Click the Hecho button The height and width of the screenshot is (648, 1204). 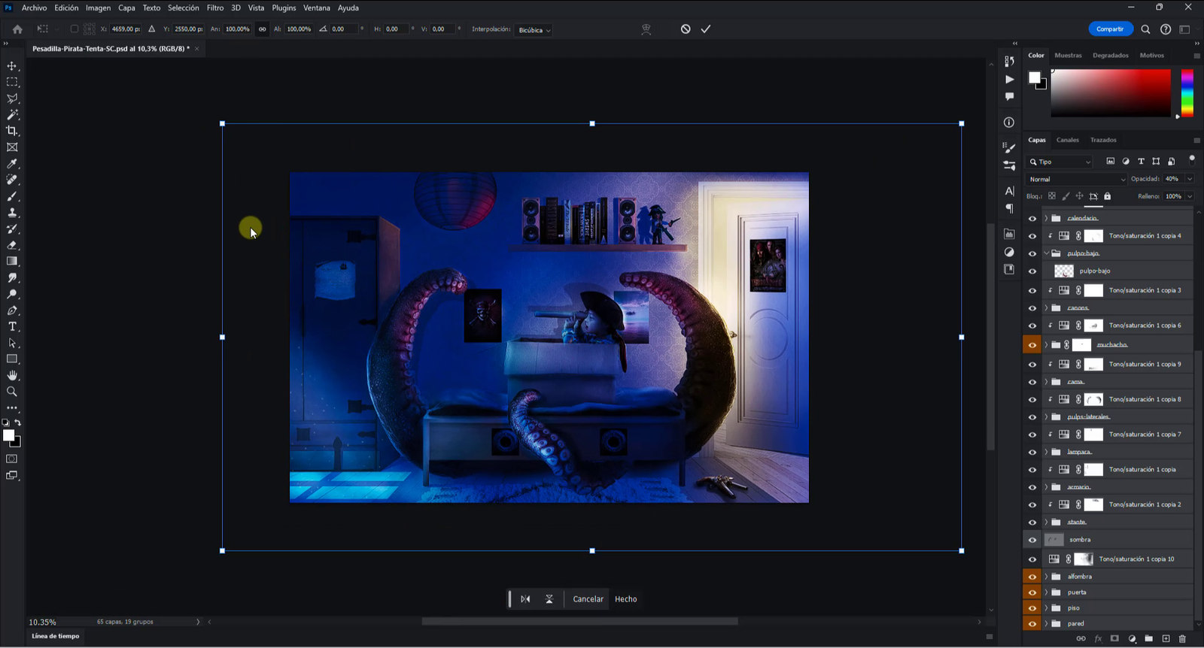click(x=625, y=599)
